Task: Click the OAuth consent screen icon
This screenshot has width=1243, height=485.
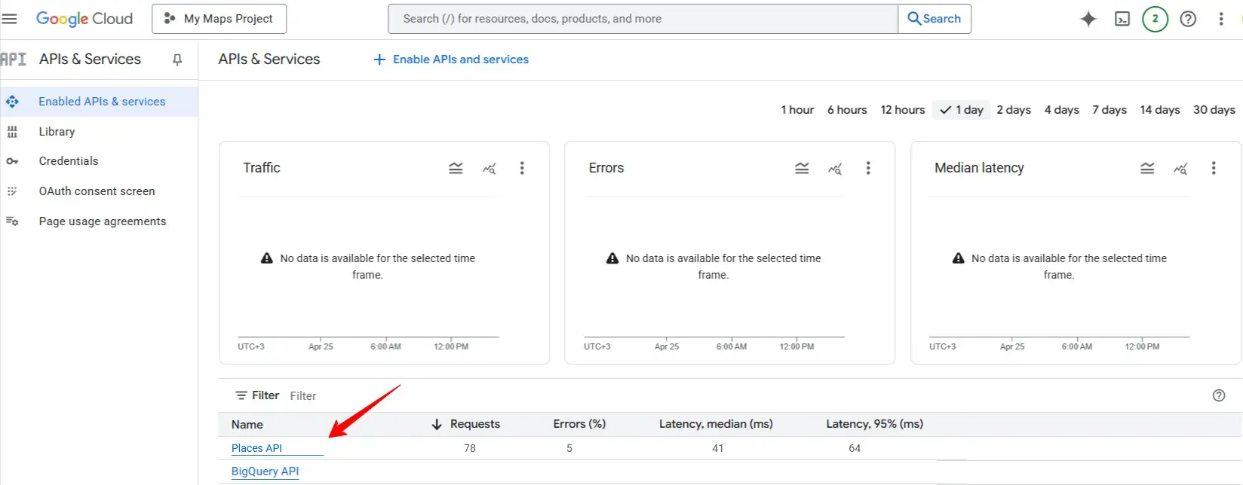Action: coord(12,191)
